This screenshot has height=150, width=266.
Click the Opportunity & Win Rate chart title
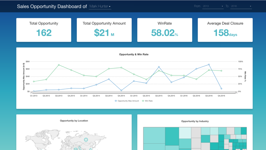[134, 54]
